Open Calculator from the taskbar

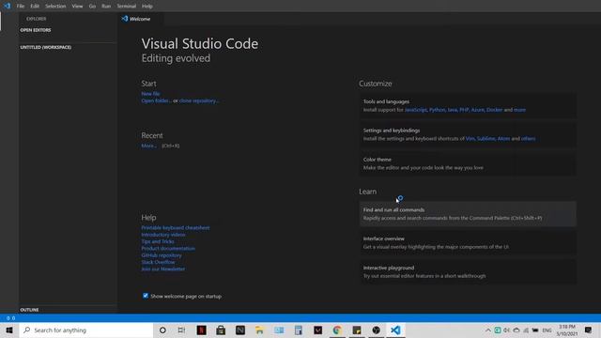coord(299,330)
